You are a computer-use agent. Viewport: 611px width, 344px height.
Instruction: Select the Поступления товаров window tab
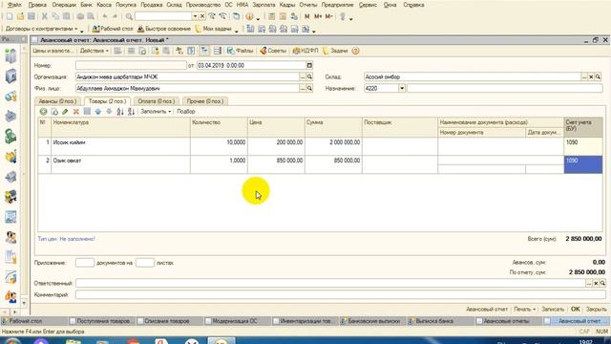point(102,321)
